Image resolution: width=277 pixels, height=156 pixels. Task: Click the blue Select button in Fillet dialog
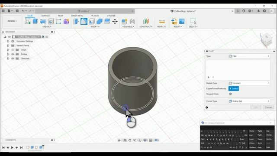234,88
